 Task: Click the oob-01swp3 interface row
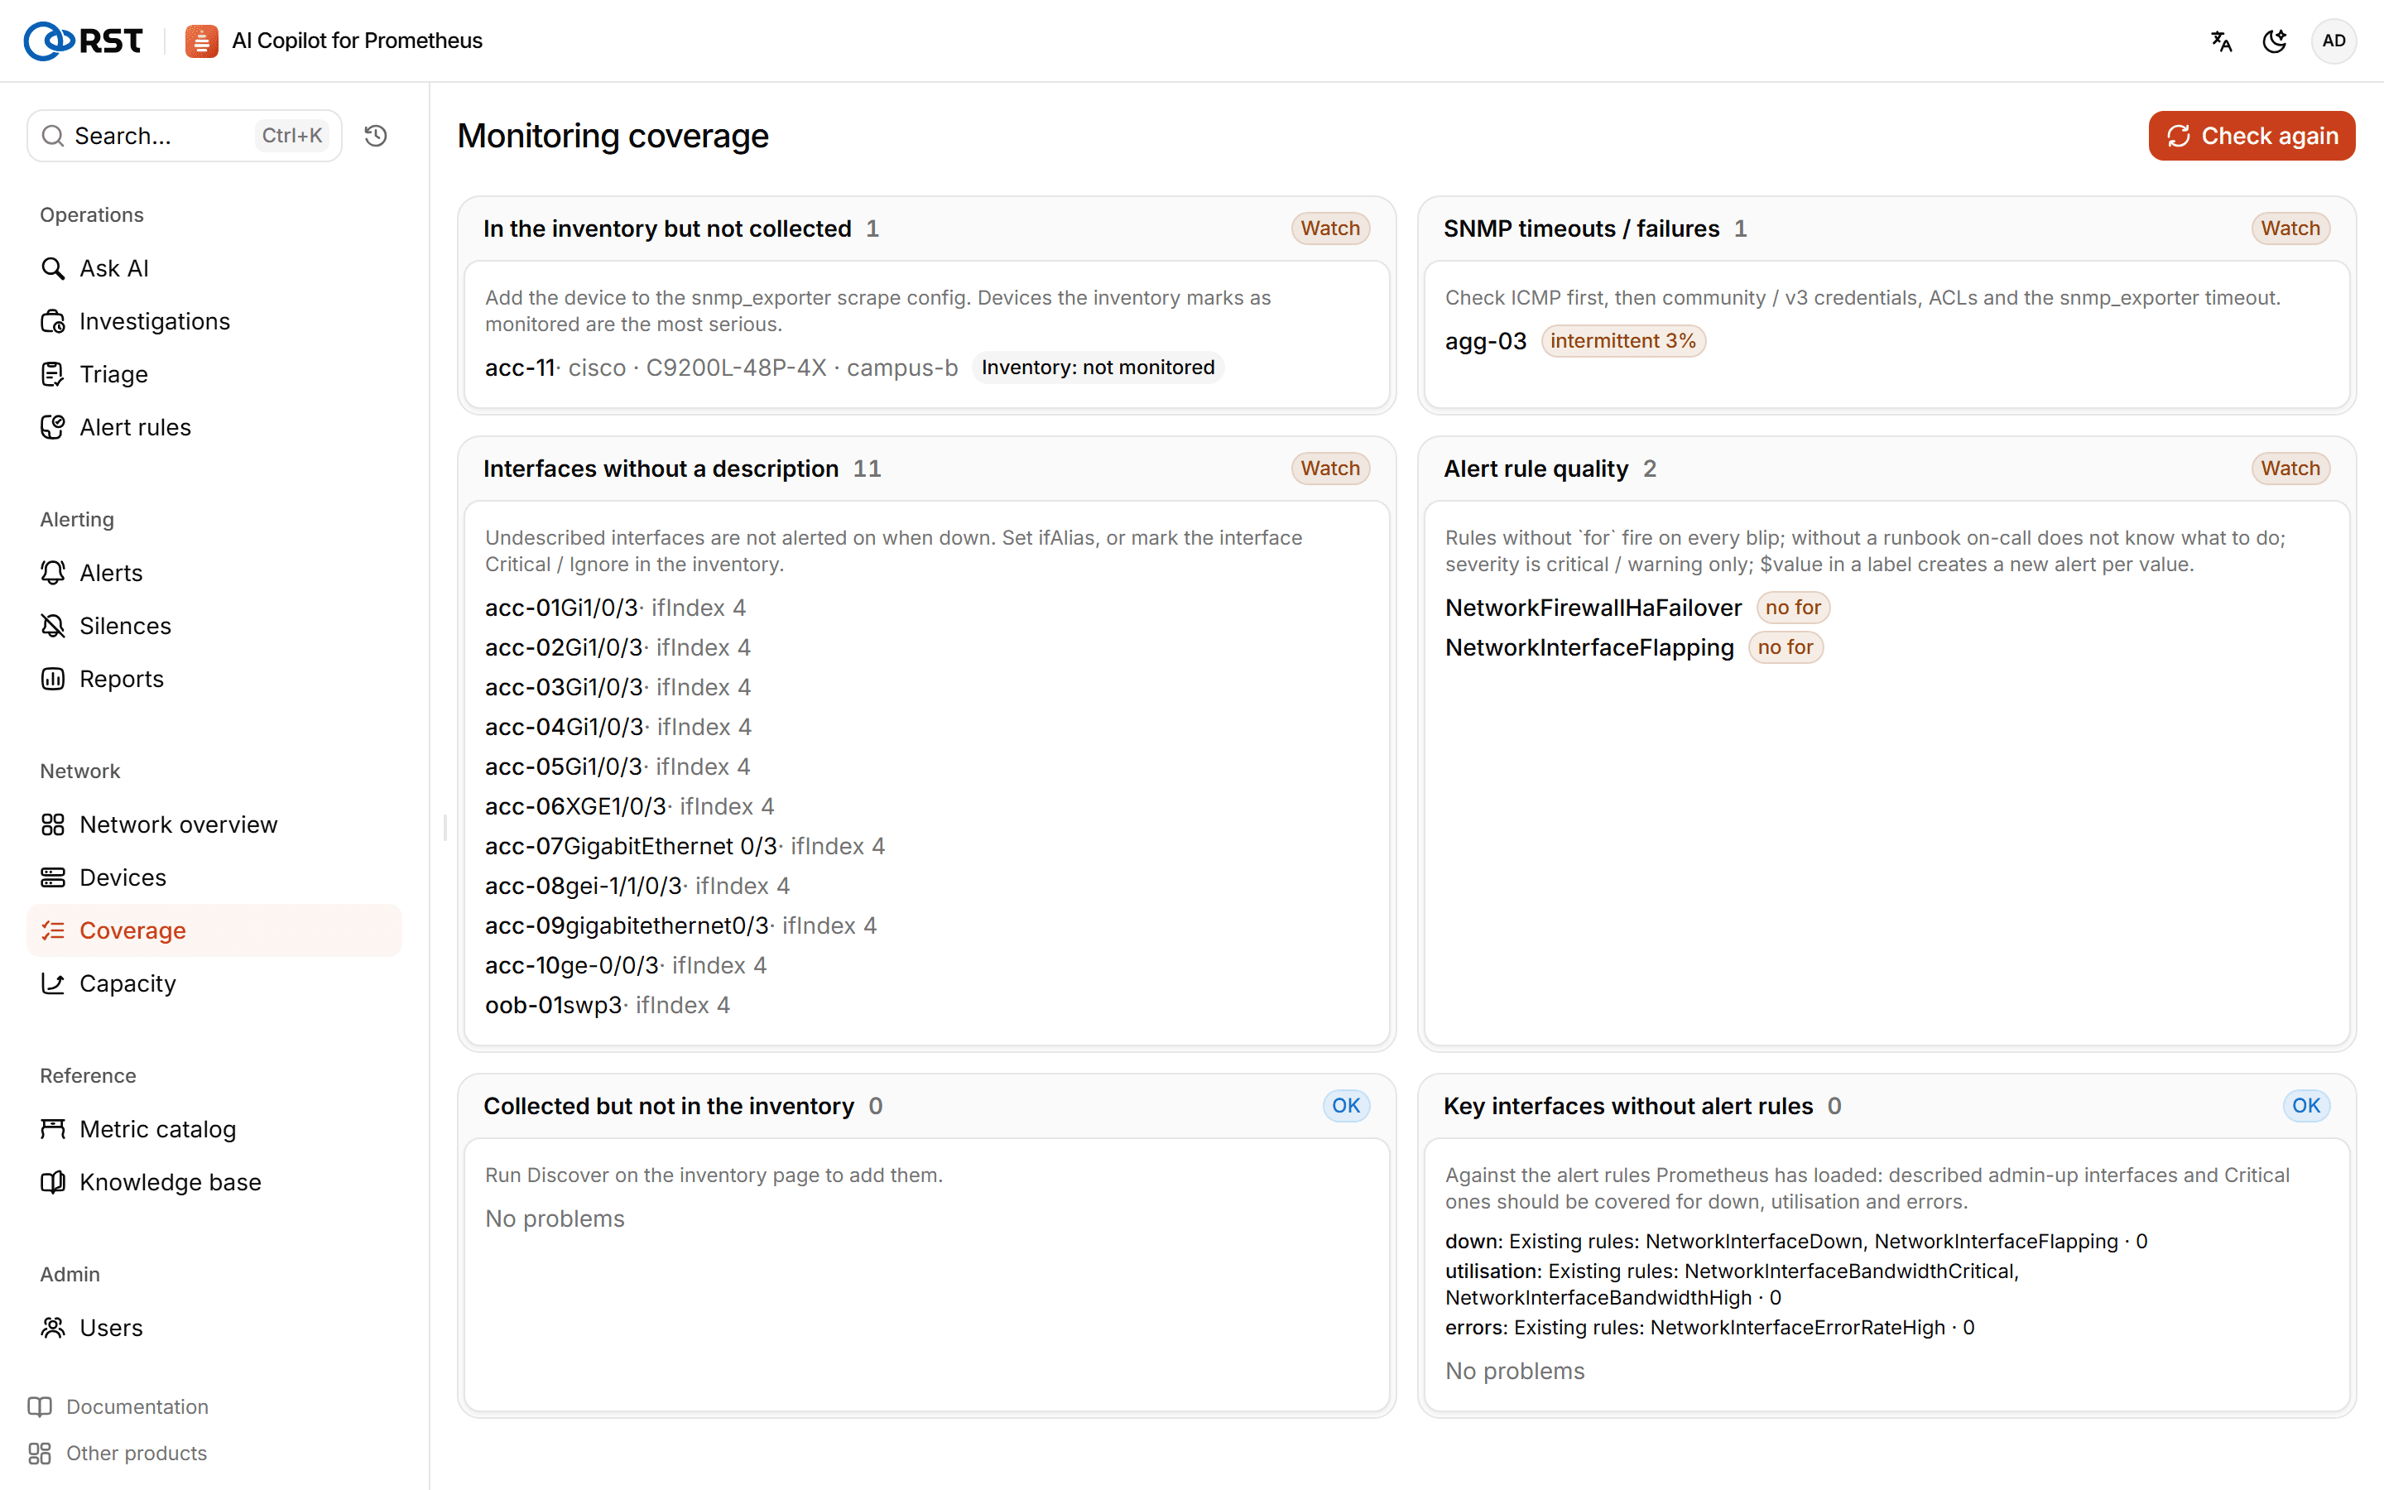(x=608, y=1005)
